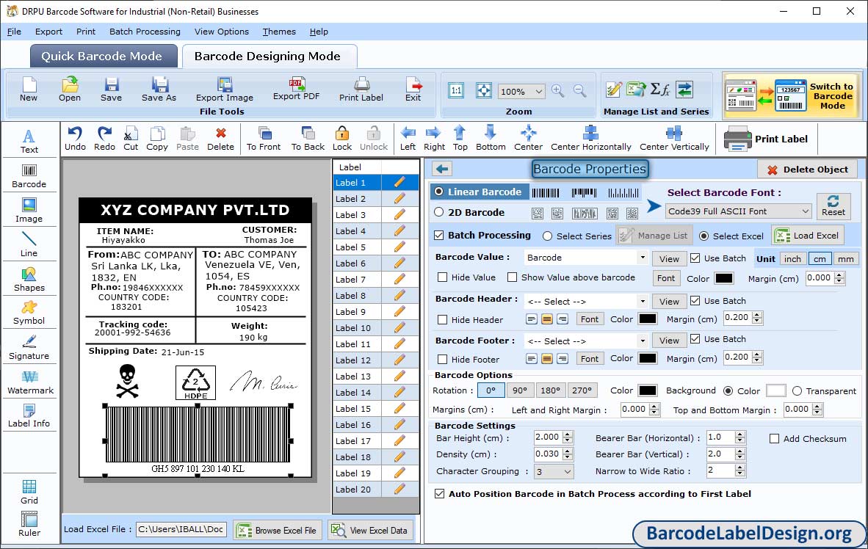Click the Redo toolbar icon
The width and height of the screenshot is (868, 549).
pyautogui.click(x=104, y=139)
